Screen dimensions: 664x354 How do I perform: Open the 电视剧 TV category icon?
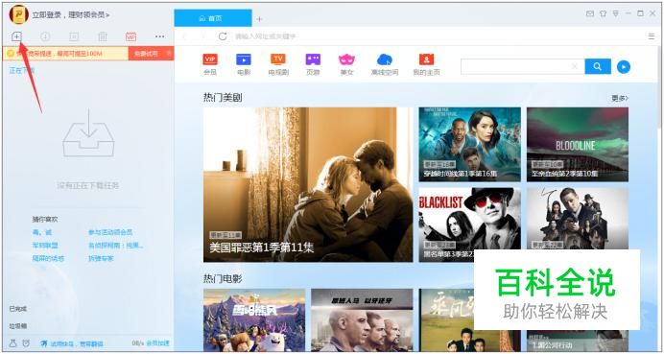tap(278, 64)
